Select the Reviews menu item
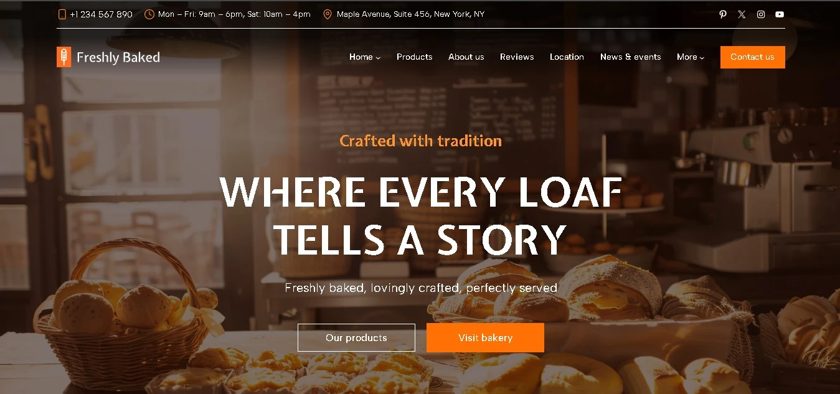This screenshot has width=840, height=394. click(x=517, y=57)
